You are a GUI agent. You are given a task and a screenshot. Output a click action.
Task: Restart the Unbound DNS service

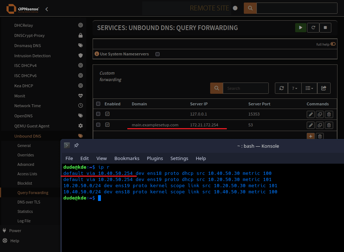coord(313,28)
